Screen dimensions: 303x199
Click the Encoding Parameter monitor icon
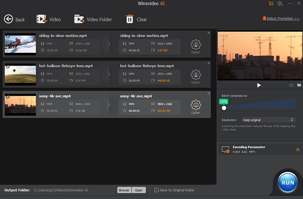pos(226,150)
